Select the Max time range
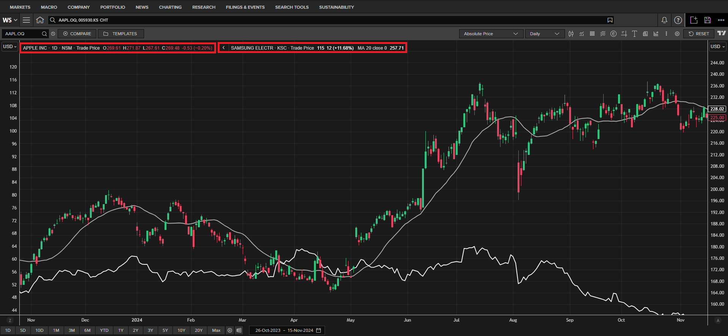 click(216, 330)
